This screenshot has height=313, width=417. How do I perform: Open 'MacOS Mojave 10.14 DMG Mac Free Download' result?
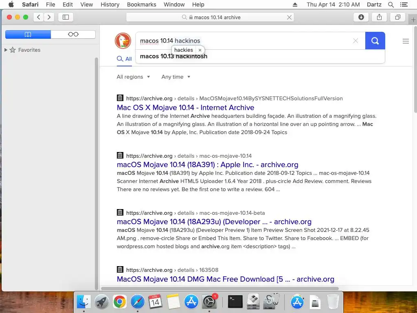click(x=226, y=279)
